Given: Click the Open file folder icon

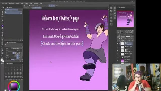Looking at the screenshot, I should point(30,6).
